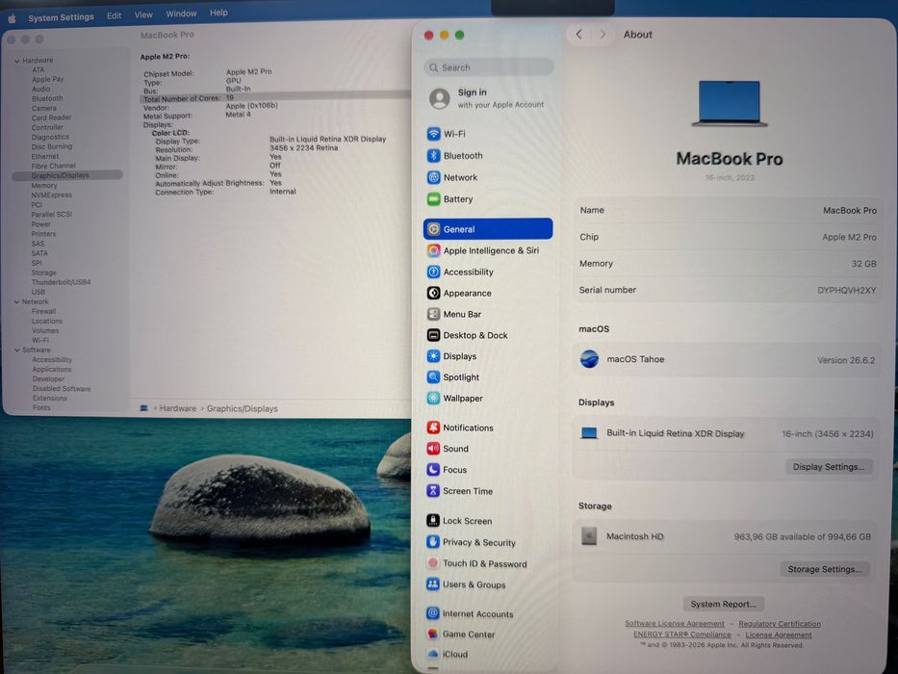
Task: Click the Search field in System Settings
Action: pyautogui.click(x=489, y=67)
